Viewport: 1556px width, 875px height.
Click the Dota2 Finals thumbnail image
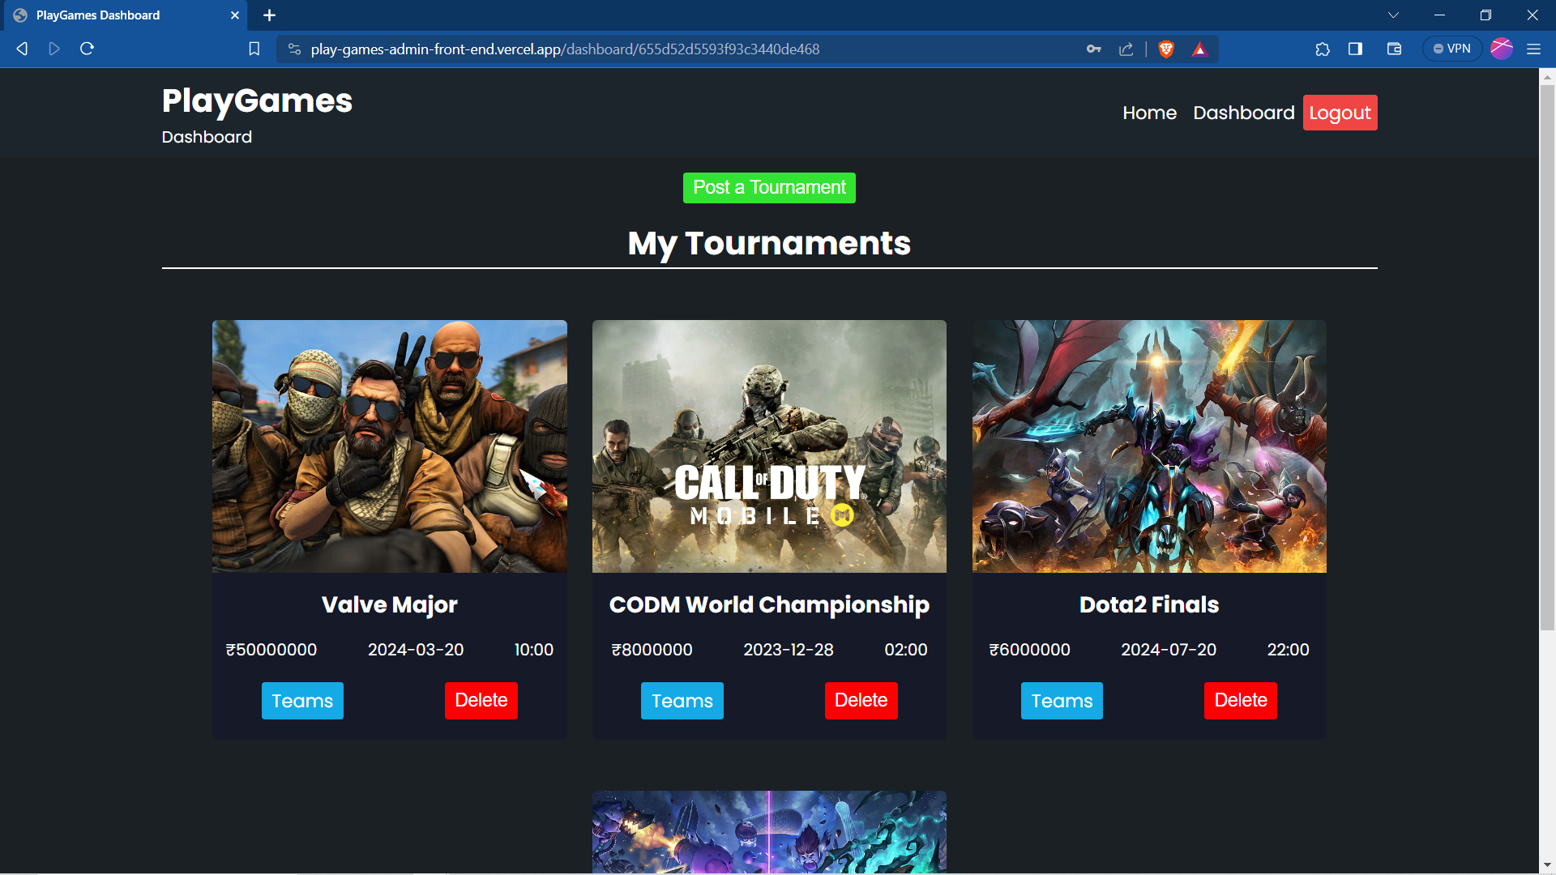point(1148,446)
